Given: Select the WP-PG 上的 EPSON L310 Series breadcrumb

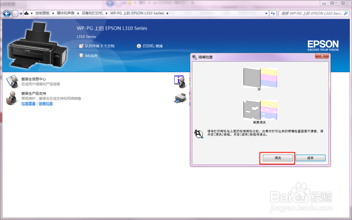Looking at the screenshot, I should click(x=137, y=13).
